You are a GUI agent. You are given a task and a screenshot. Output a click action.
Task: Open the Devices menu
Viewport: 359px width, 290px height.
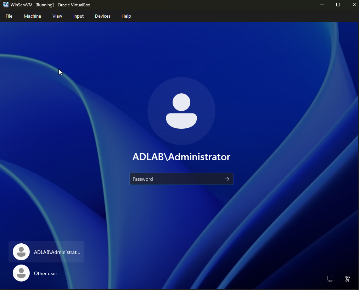pyautogui.click(x=102, y=16)
